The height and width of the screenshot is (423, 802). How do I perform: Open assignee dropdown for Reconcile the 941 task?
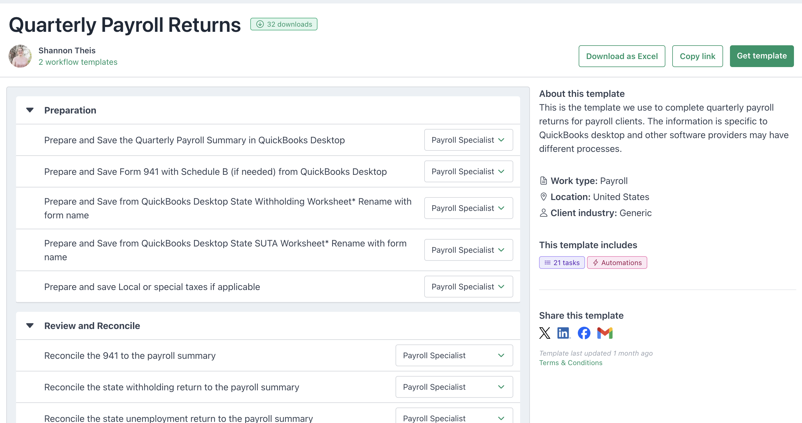click(454, 355)
